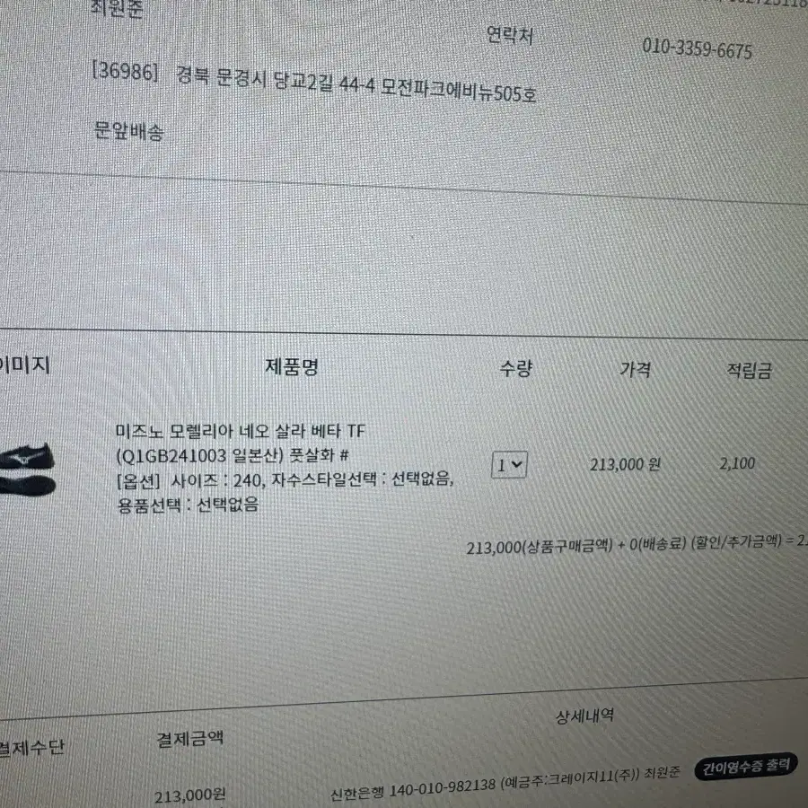808x808 pixels.
Task: Click the 상세내역 heading
Action: pos(584,716)
